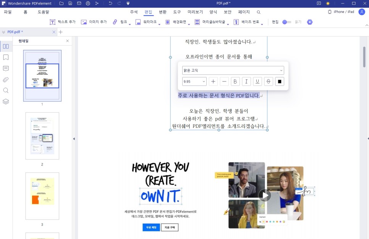The image size is (369, 239).
Task: Open the font family dropdown 맑은 고딕
Action: tap(233, 70)
